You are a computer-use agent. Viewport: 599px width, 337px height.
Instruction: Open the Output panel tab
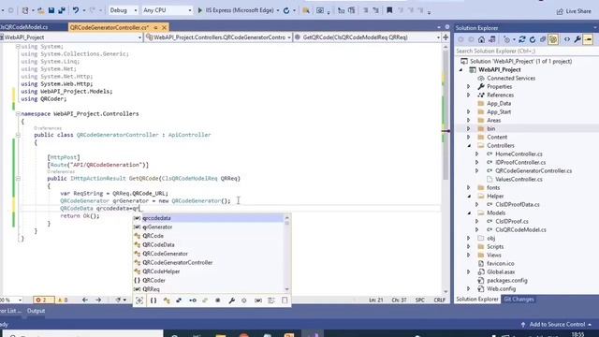coord(36,311)
